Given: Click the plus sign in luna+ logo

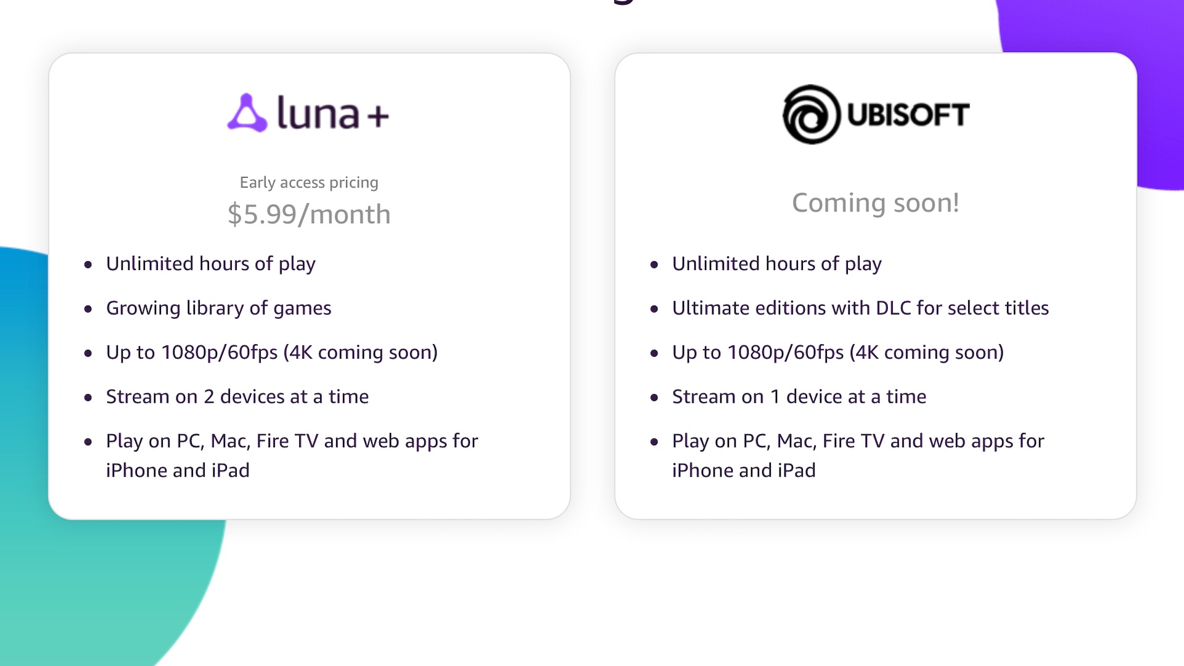Looking at the screenshot, I should click(378, 116).
